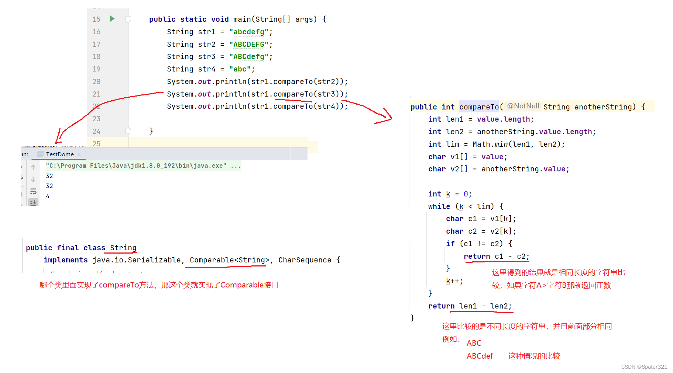Click compareTo in the str1.compareTo(str3) line
The height and width of the screenshot is (373, 673).
(x=293, y=94)
